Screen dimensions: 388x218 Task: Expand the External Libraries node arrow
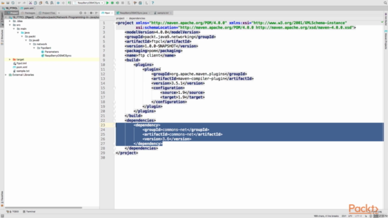click(6, 74)
